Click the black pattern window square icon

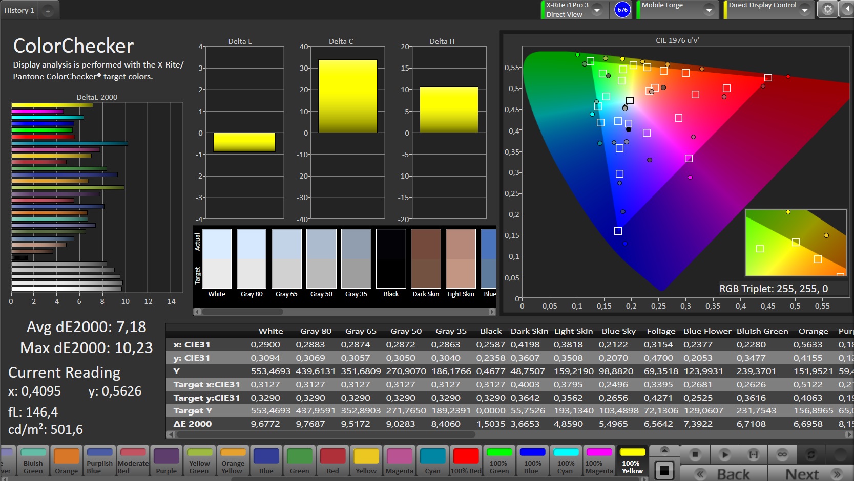(664, 470)
